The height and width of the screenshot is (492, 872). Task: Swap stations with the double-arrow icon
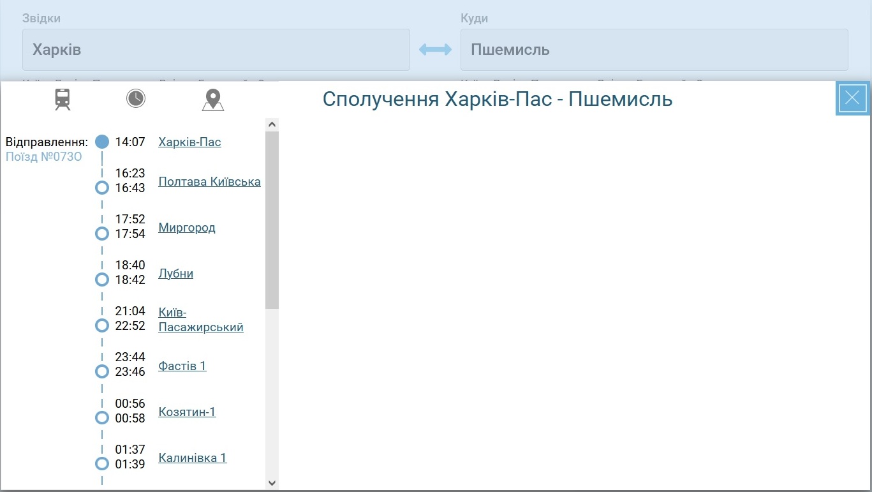pos(435,50)
